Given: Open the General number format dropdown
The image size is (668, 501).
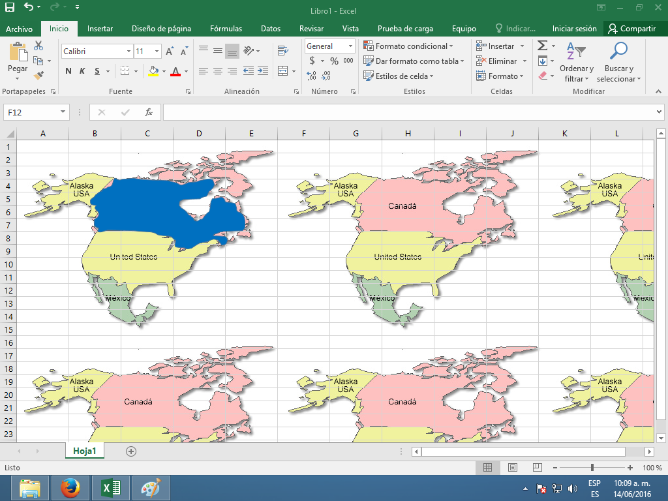Looking at the screenshot, I should [x=349, y=46].
